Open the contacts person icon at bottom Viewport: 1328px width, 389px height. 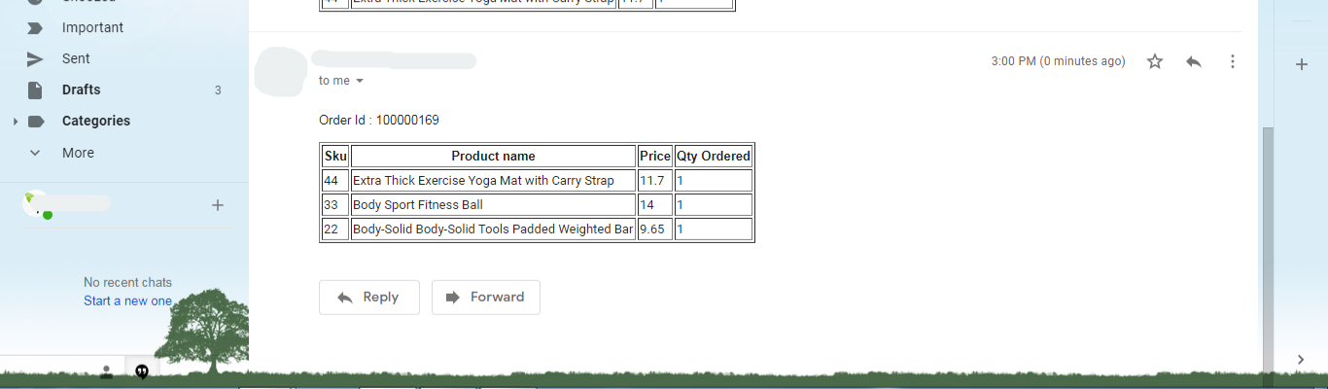(x=106, y=371)
